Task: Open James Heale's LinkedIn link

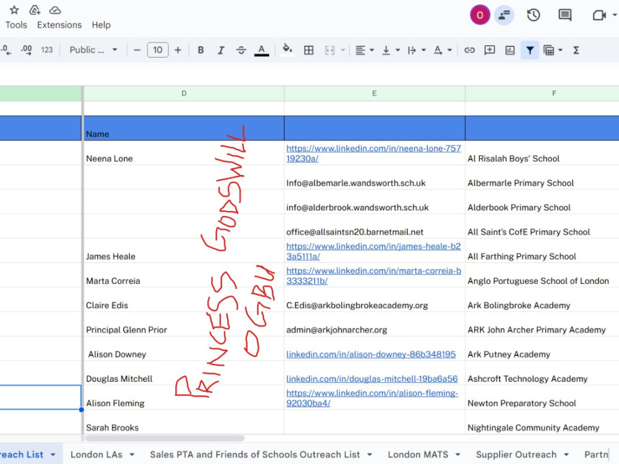Action: click(x=373, y=251)
